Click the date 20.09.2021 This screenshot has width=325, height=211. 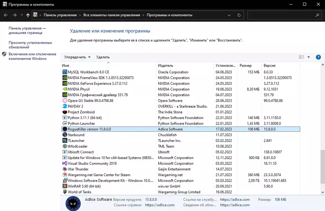(x=224, y=186)
